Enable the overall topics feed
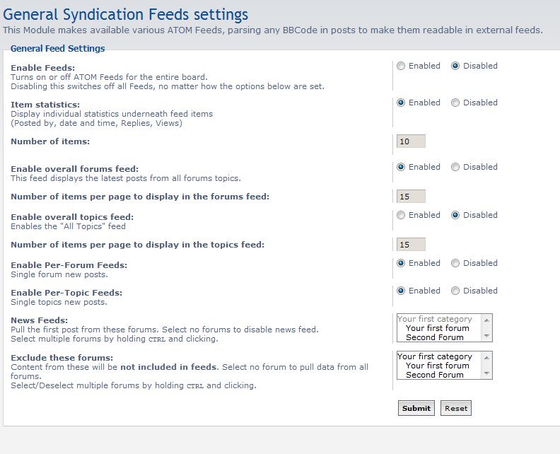560x454 pixels. point(402,215)
